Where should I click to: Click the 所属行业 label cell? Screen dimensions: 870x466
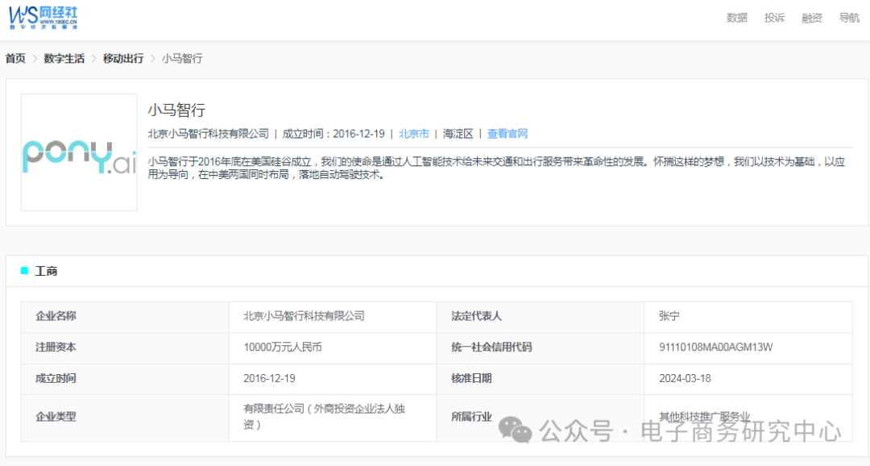point(541,418)
